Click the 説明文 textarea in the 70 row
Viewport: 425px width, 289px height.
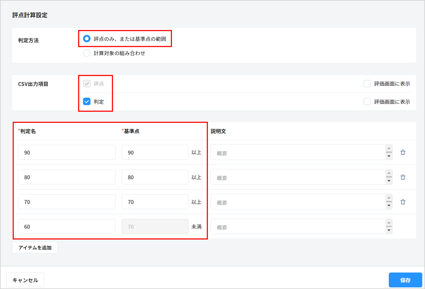pos(298,202)
